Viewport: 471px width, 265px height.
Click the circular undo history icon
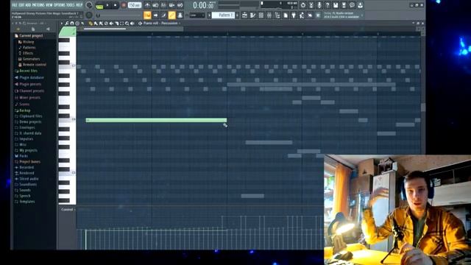[x=303, y=5]
